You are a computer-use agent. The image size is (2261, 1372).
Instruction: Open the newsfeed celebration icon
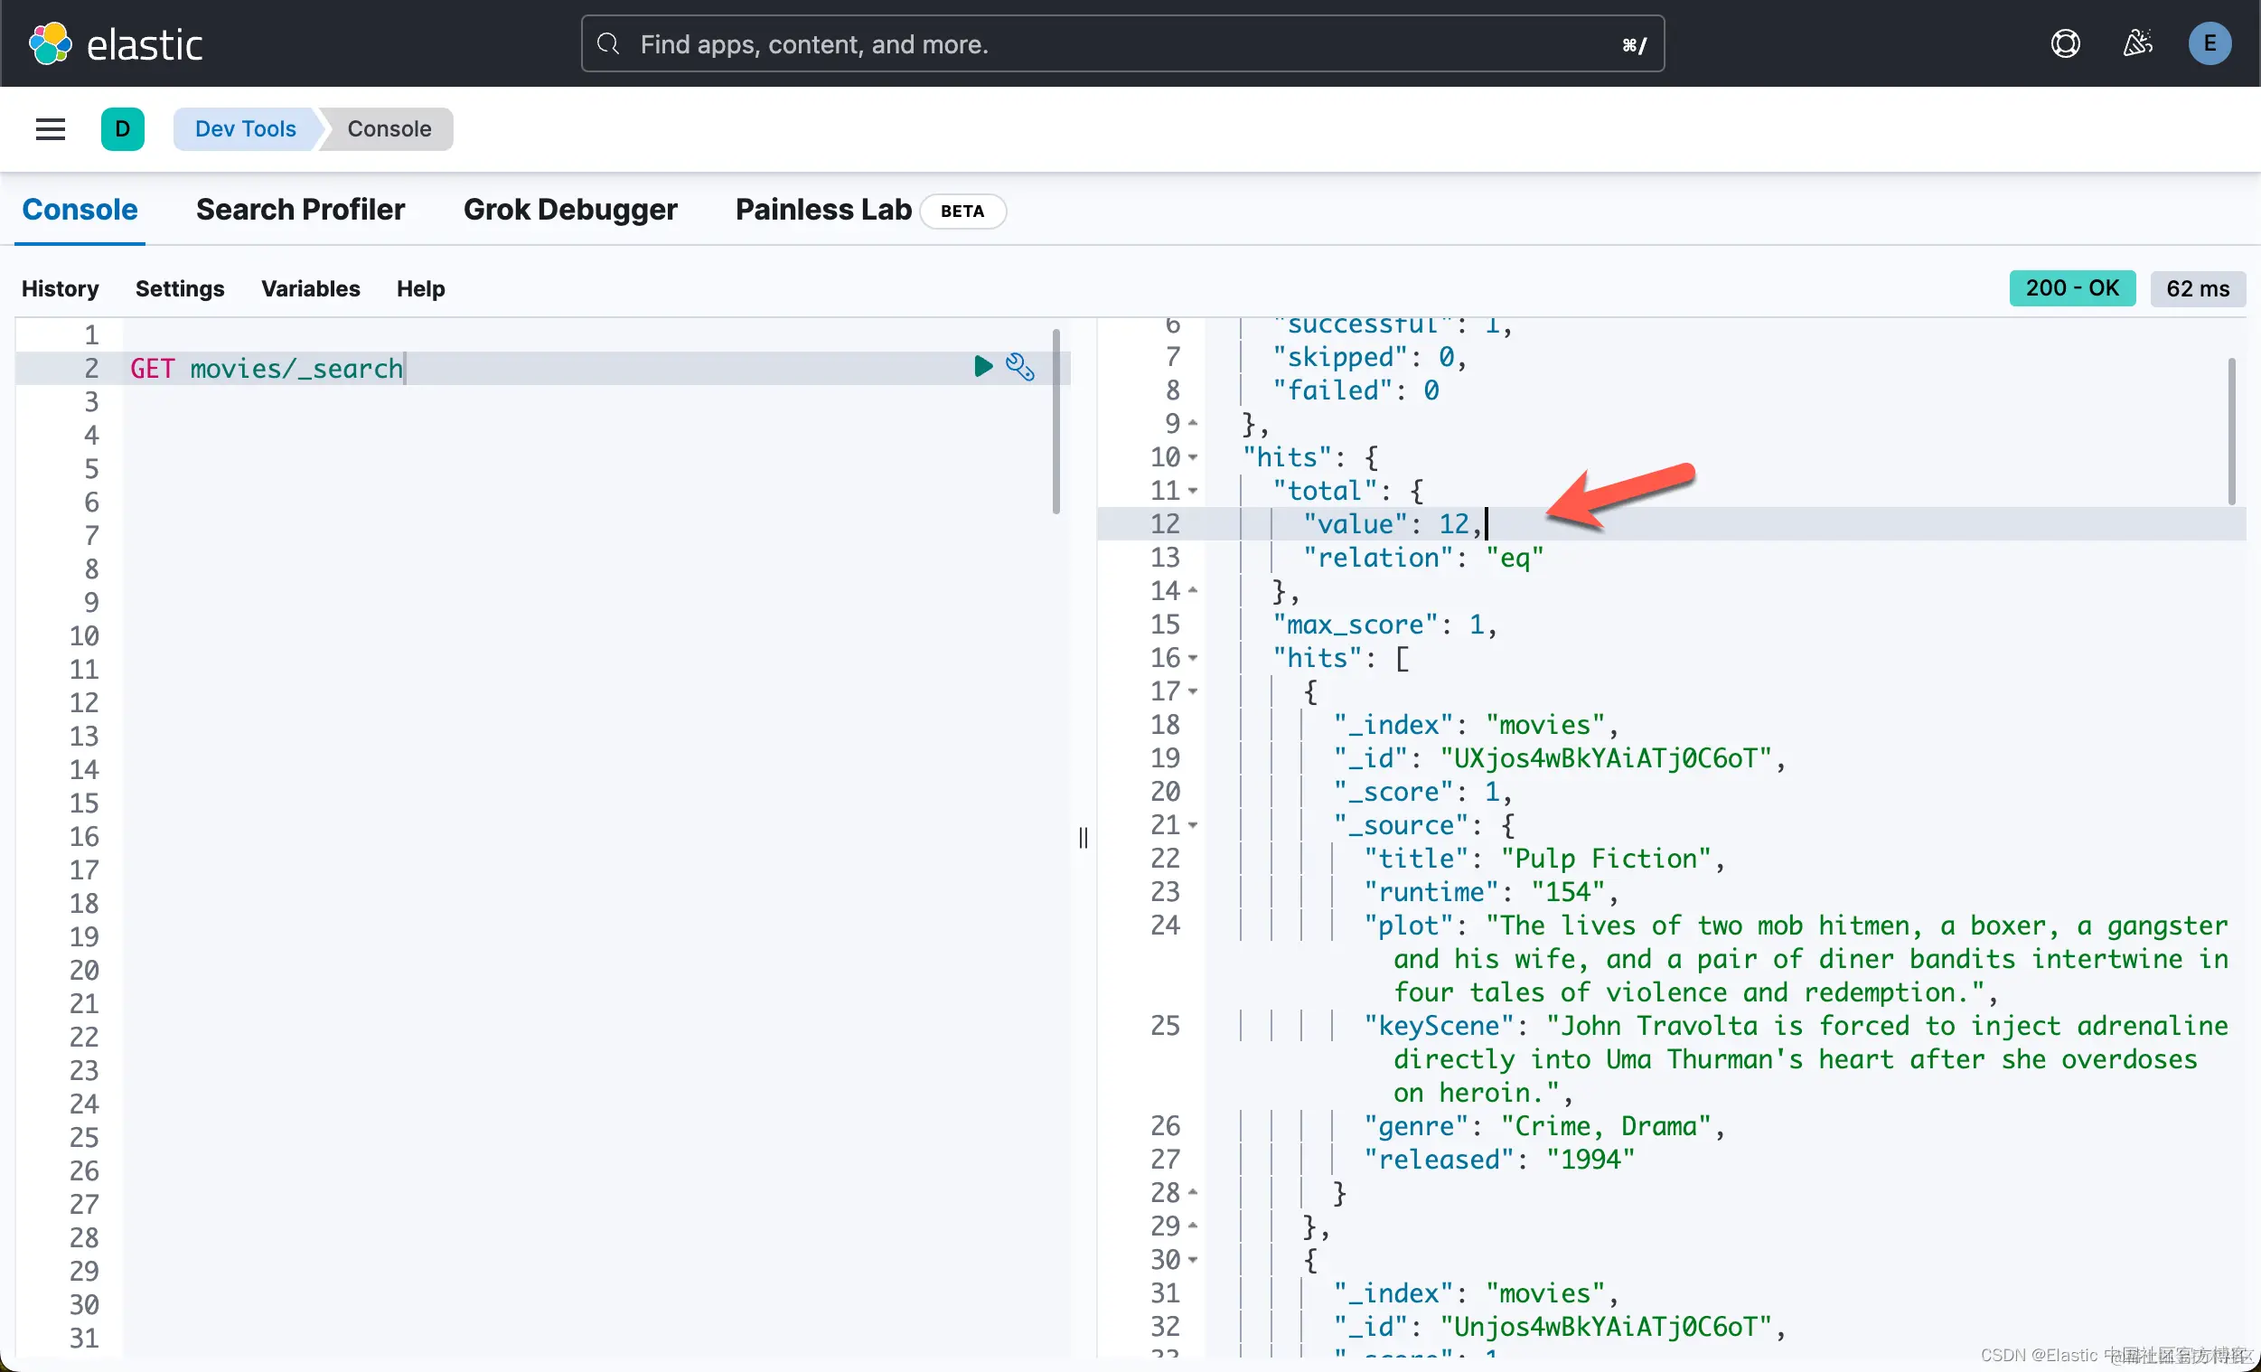(x=2137, y=44)
